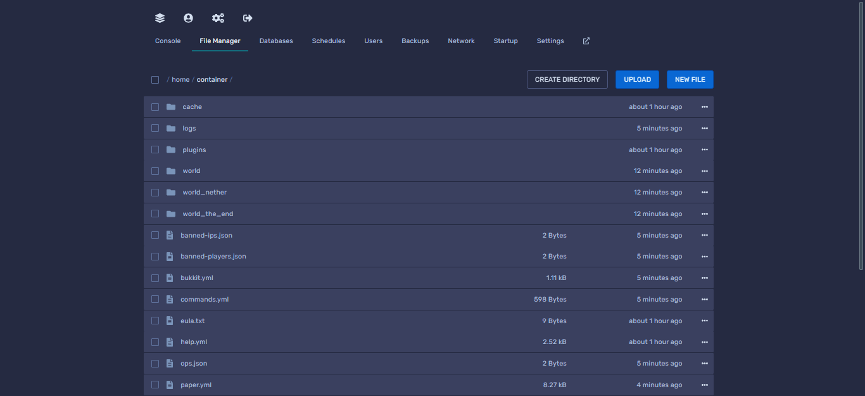Open the account profile icon
The width and height of the screenshot is (865, 396).
(188, 18)
